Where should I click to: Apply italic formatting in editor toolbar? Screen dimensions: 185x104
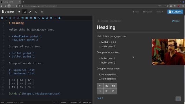(6, 18)
